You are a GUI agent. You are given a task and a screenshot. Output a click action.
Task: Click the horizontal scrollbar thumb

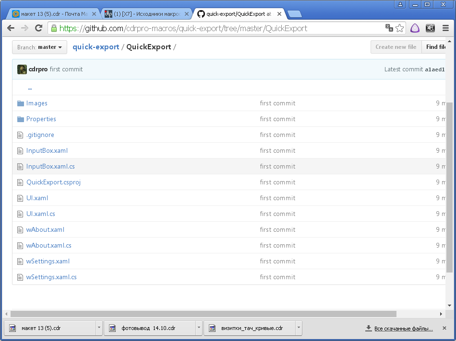pos(204,314)
